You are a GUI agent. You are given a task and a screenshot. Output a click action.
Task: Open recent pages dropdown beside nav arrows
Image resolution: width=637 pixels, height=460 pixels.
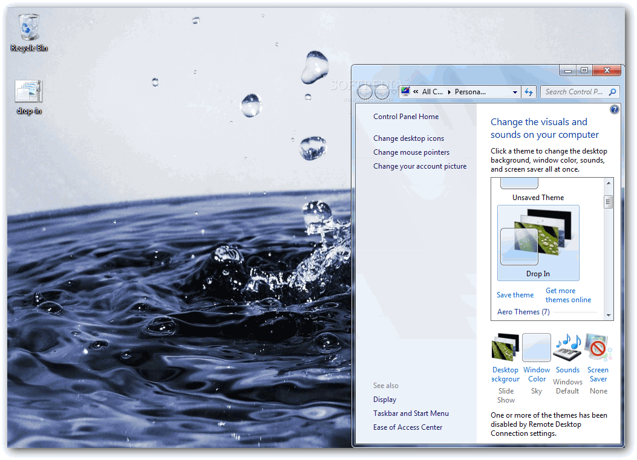394,92
